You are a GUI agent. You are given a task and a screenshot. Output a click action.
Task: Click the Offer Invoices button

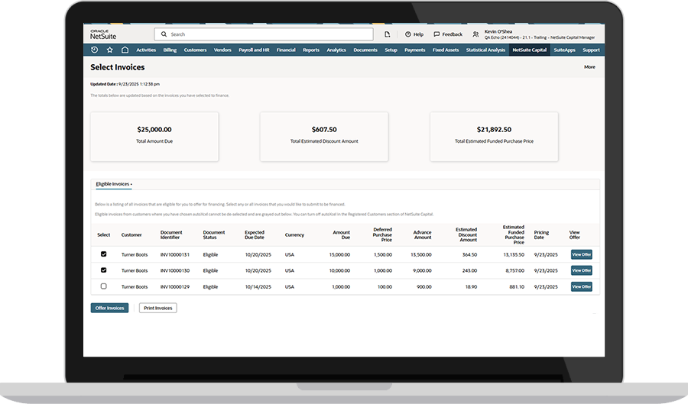109,308
